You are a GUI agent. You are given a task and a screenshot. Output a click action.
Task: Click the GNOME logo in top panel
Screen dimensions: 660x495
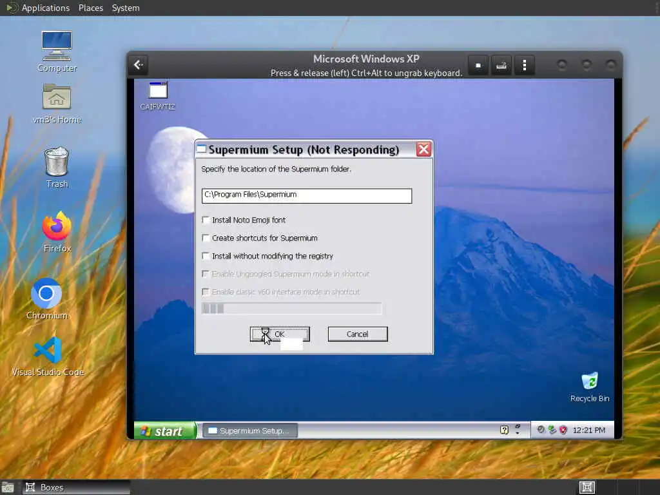pos(12,8)
